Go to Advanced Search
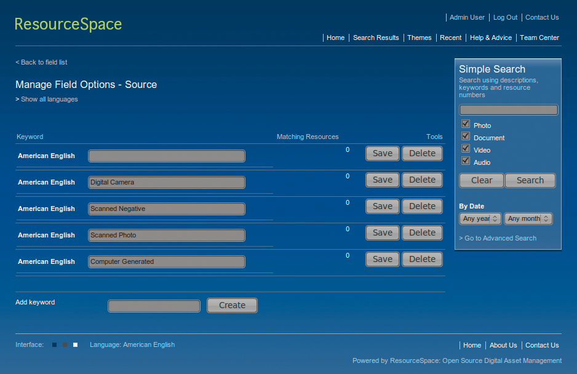Image resolution: width=577 pixels, height=374 pixels. [498, 238]
